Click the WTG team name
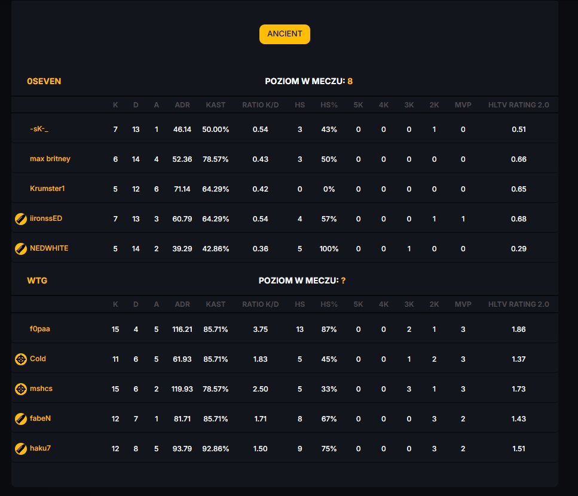 tap(37, 281)
